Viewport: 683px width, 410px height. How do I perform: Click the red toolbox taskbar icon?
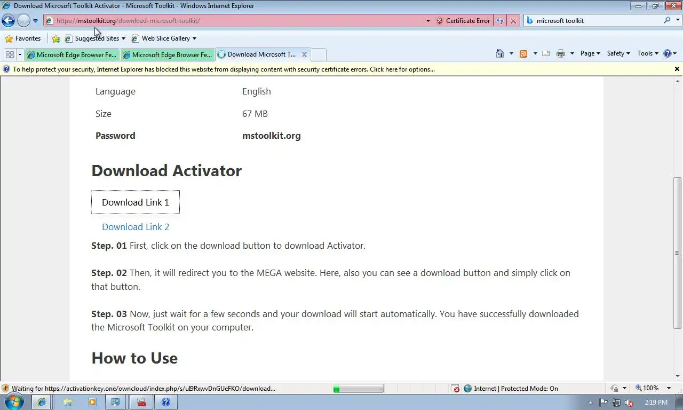(x=141, y=403)
